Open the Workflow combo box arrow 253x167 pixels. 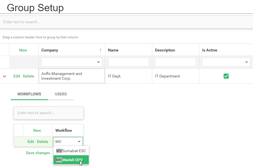coord(79,142)
